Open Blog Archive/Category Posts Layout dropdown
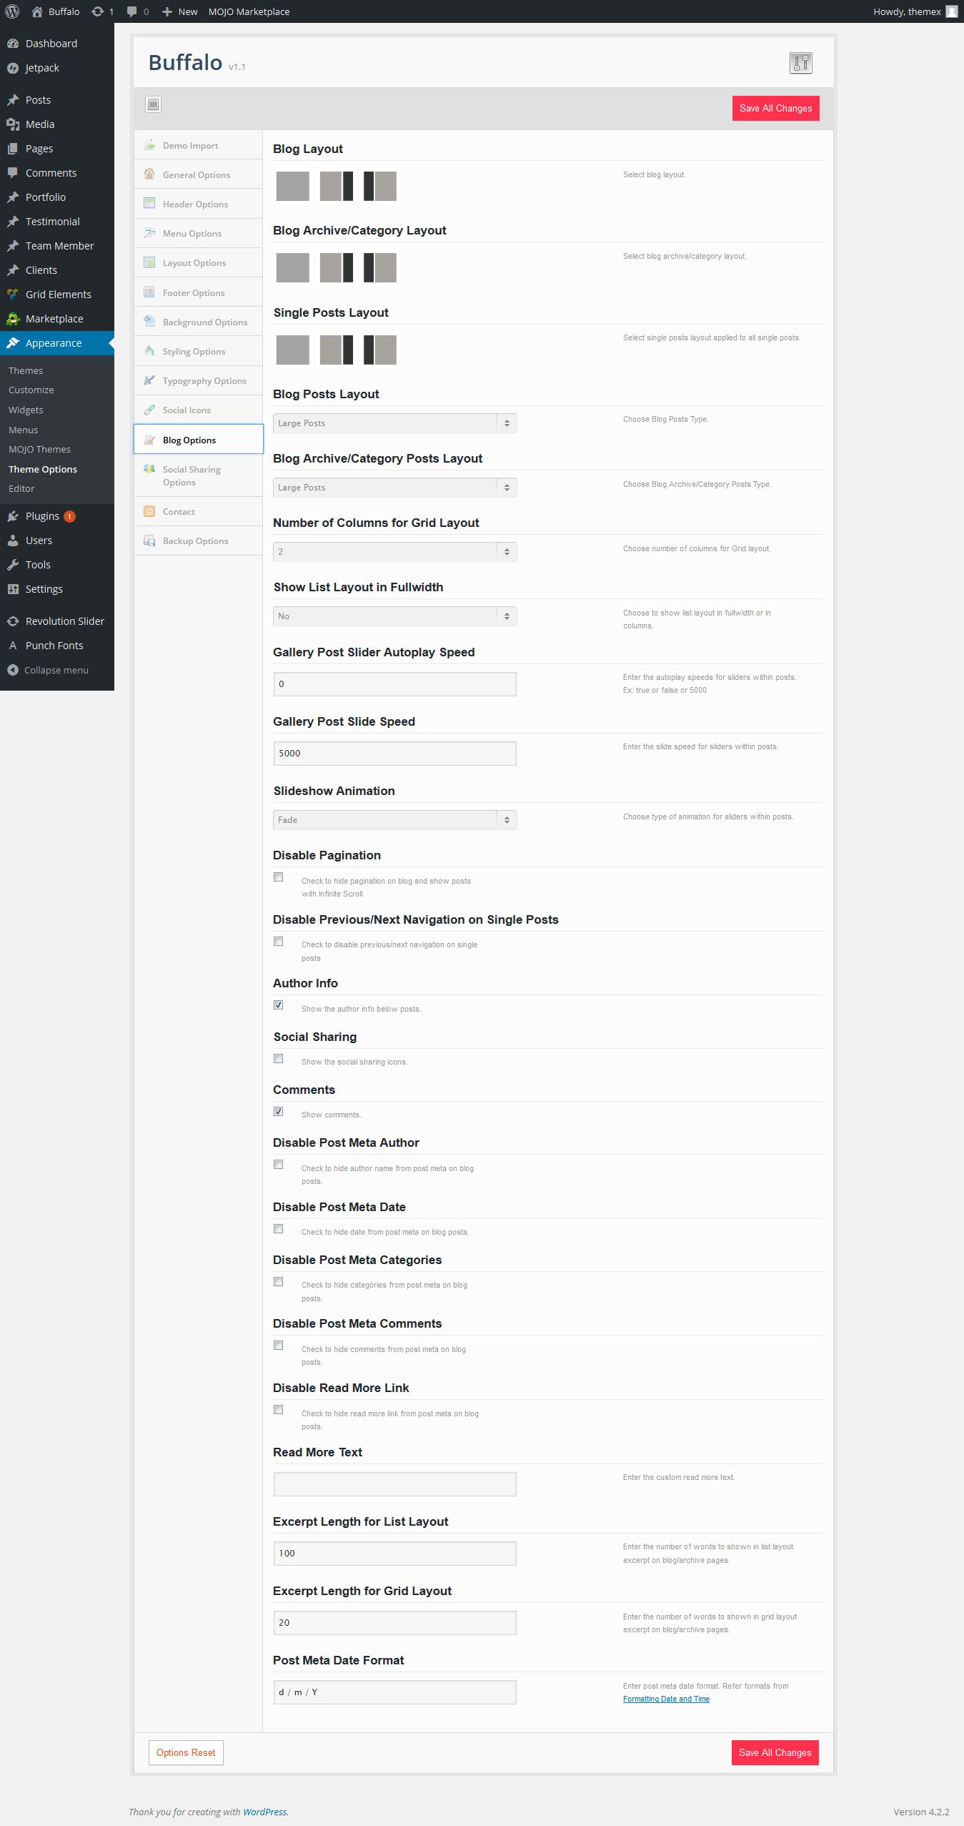The image size is (964, 1826). coord(395,488)
